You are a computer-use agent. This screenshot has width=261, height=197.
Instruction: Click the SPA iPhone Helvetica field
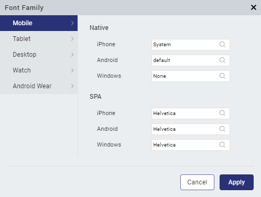point(191,113)
